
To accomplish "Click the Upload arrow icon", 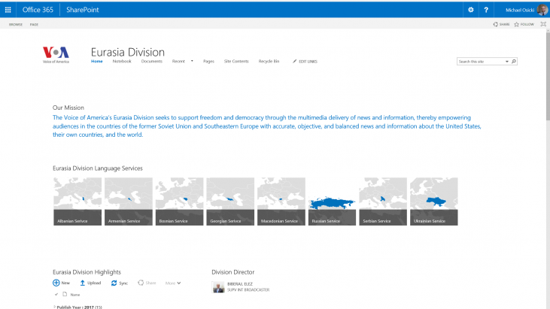I will click(83, 283).
